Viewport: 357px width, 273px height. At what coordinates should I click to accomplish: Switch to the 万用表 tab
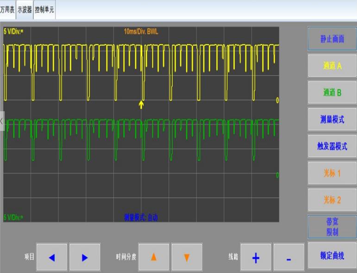click(7, 10)
